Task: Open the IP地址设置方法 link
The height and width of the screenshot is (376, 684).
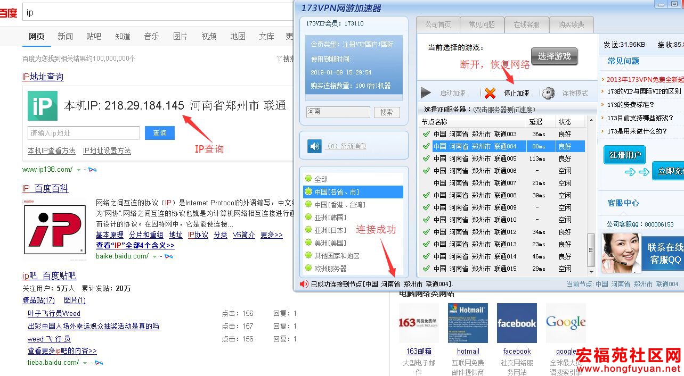Action: point(107,151)
